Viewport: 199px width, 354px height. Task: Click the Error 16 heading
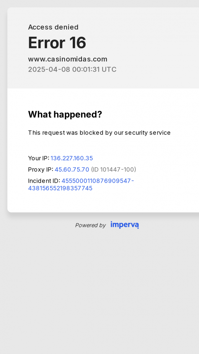click(x=57, y=43)
